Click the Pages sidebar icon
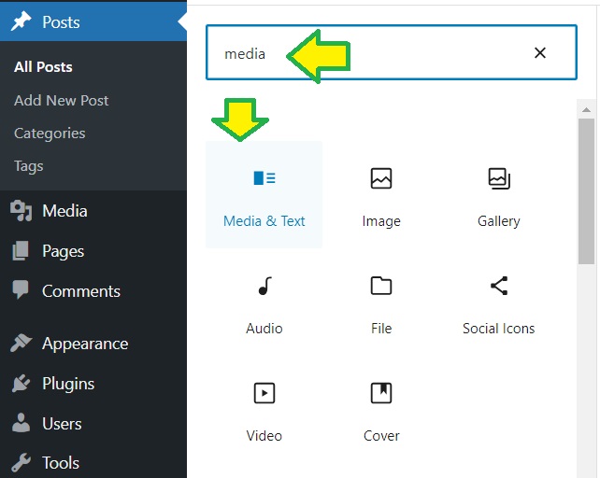The height and width of the screenshot is (478, 600). click(x=21, y=251)
